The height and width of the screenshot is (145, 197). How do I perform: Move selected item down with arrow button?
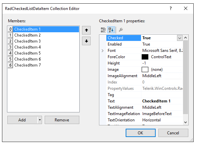click(x=86, y=41)
